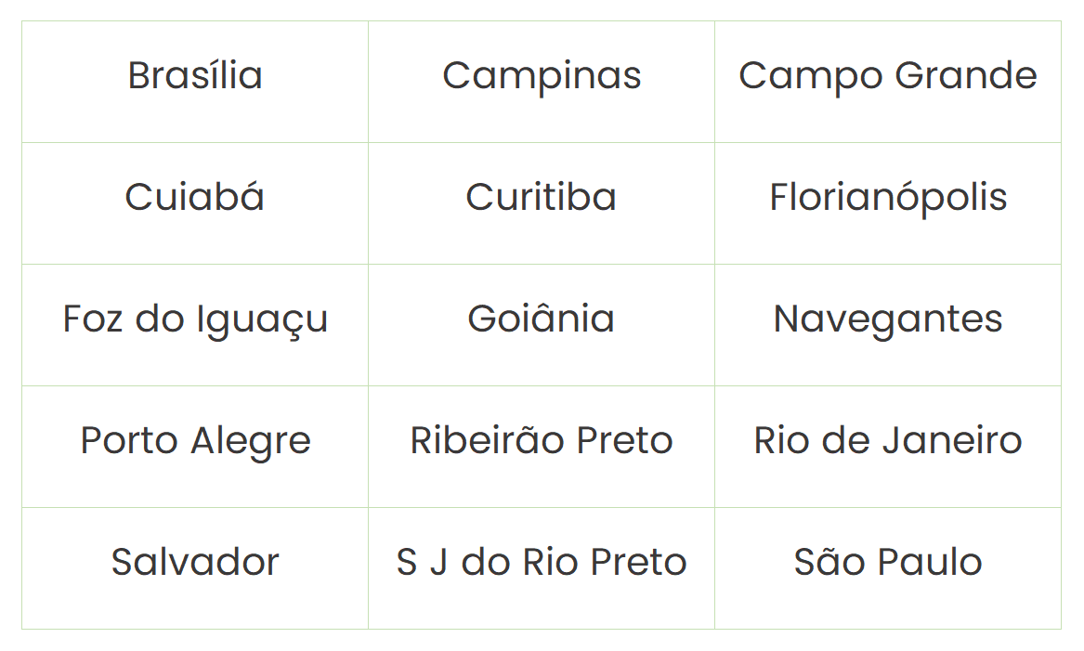The width and height of the screenshot is (1084, 651).
Task: Click on Goiânia
Action: tap(542, 319)
